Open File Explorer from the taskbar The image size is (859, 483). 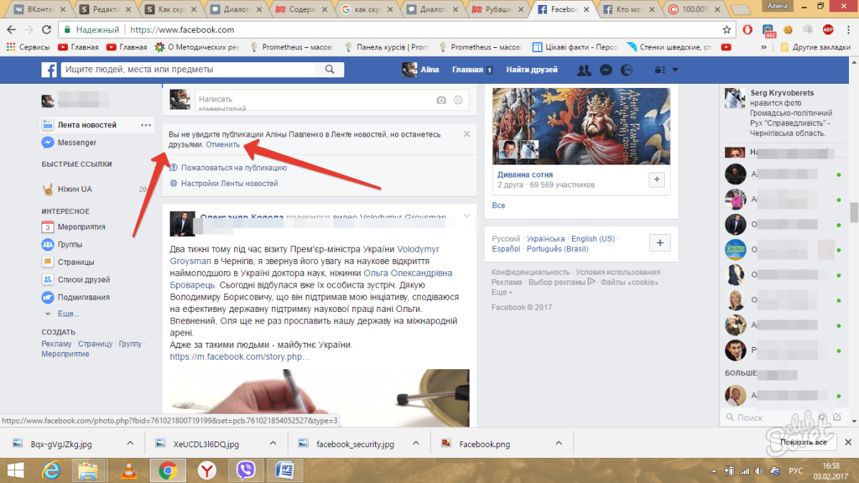88,470
